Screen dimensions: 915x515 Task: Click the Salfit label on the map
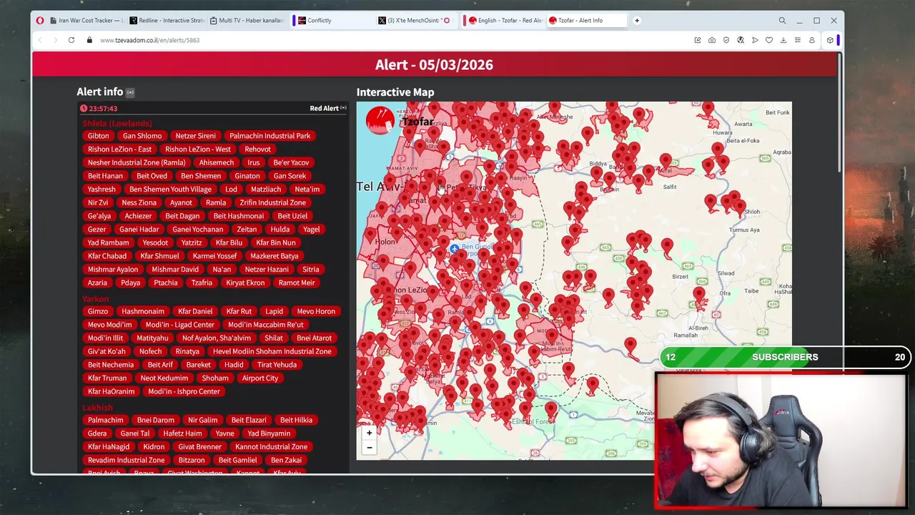pos(670,187)
